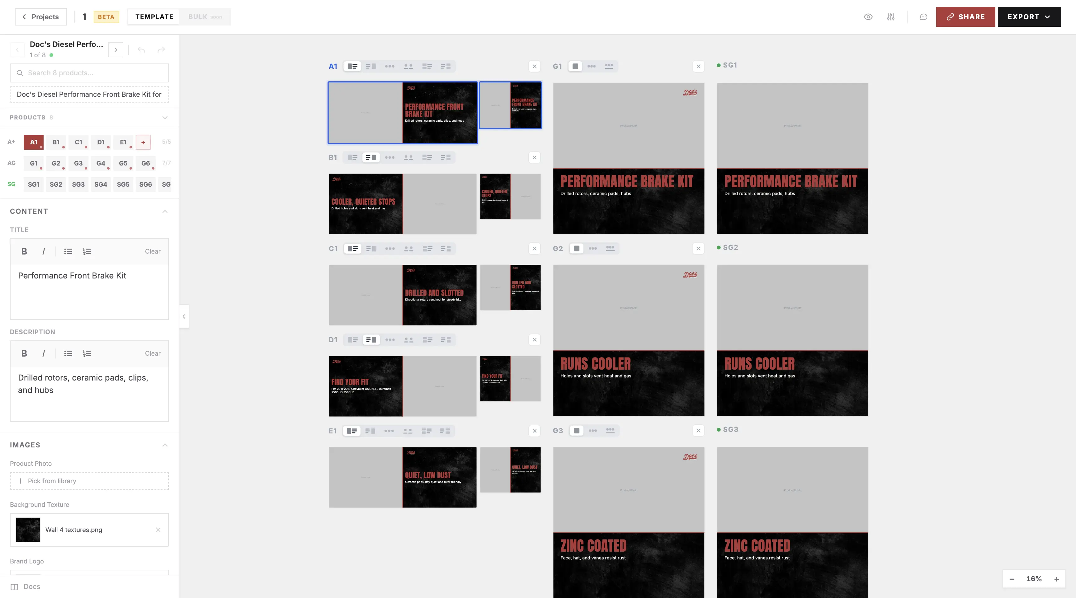Viewport: 1076px width, 598px height.
Task: Collapse the Images section chevron
Action: tap(165, 445)
